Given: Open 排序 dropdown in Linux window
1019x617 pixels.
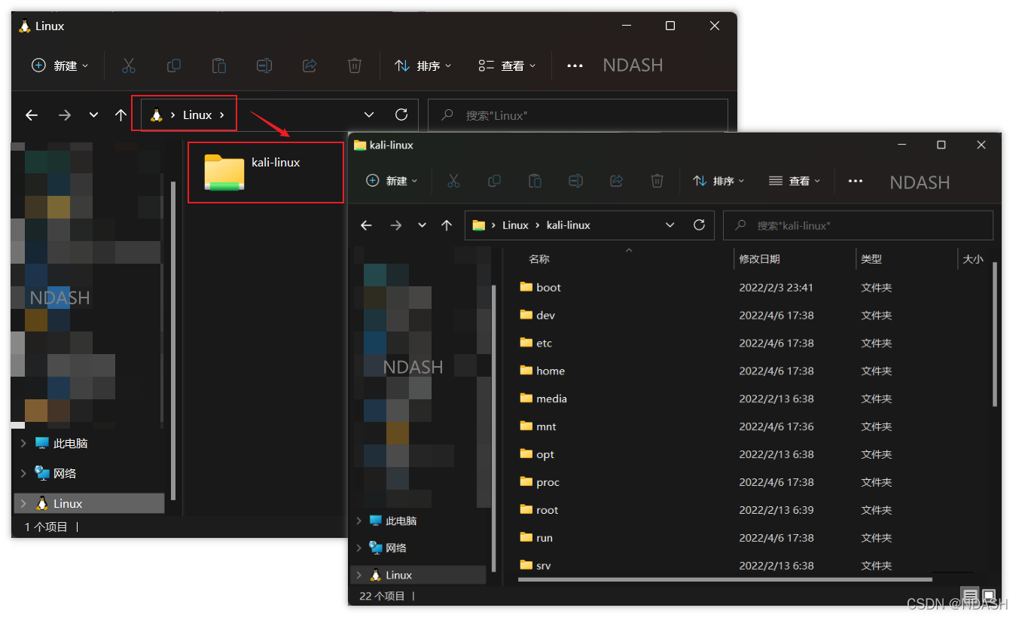Looking at the screenshot, I should coord(423,66).
